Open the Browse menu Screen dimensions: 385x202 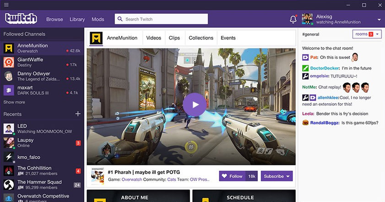click(54, 19)
